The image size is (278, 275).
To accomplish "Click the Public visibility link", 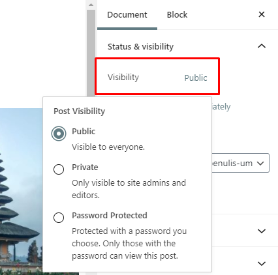I will (196, 78).
